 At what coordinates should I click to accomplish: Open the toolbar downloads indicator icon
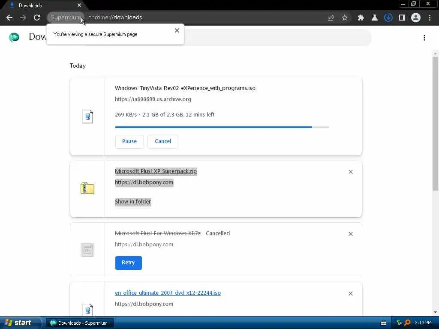point(388,18)
